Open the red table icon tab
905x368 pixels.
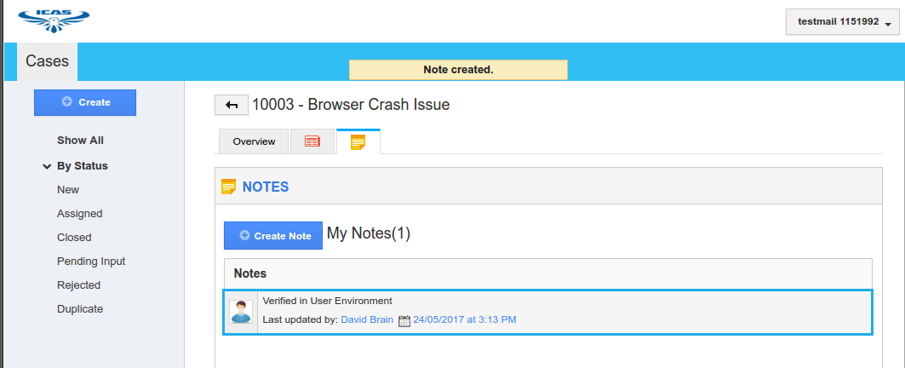click(x=312, y=141)
